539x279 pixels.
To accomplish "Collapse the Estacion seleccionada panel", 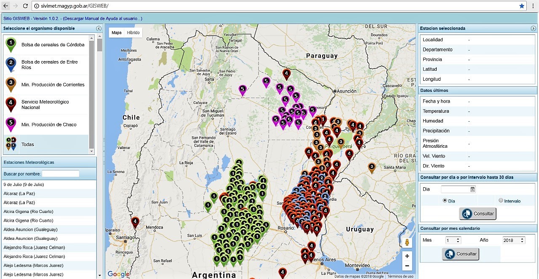I will tap(533, 29).
